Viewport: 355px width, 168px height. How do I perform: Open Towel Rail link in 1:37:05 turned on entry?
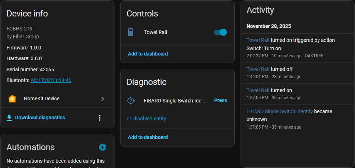(258, 90)
